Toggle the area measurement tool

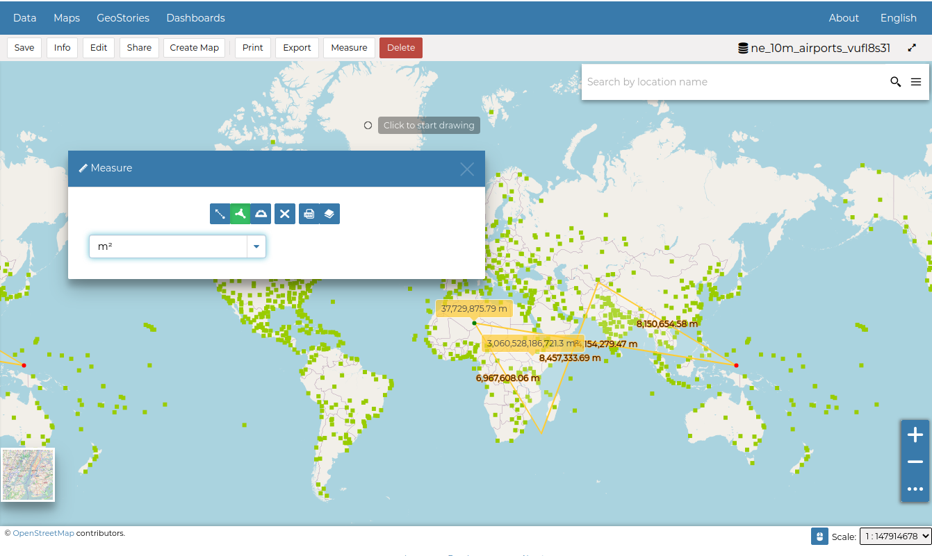[x=240, y=214]
